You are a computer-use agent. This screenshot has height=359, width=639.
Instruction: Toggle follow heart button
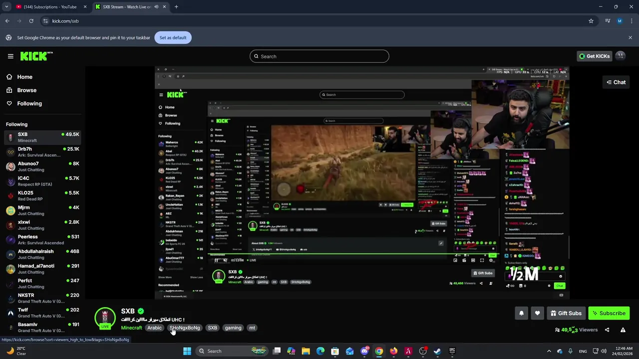click(537, 313)
